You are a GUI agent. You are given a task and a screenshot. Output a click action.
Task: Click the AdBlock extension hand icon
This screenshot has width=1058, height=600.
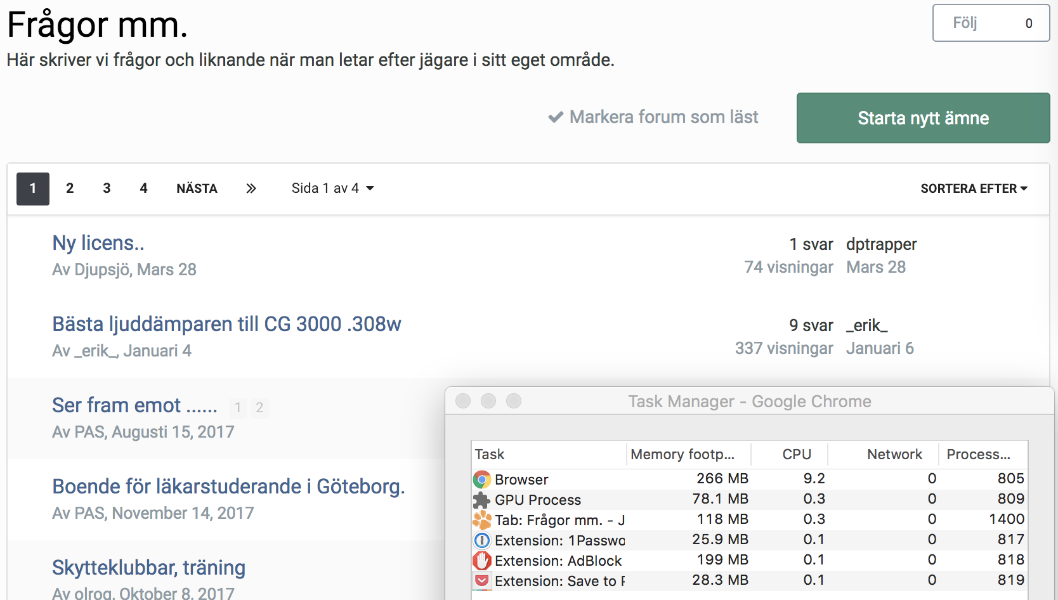(x=482, y=561)
